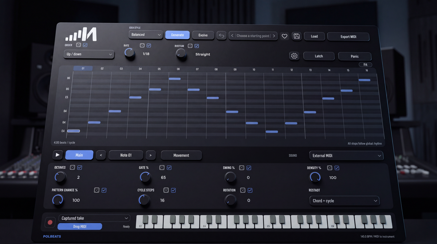The width and height of the screenshot is (437, 244).
Task: Randomize Order with the dice icon
Action: (78, 45)
